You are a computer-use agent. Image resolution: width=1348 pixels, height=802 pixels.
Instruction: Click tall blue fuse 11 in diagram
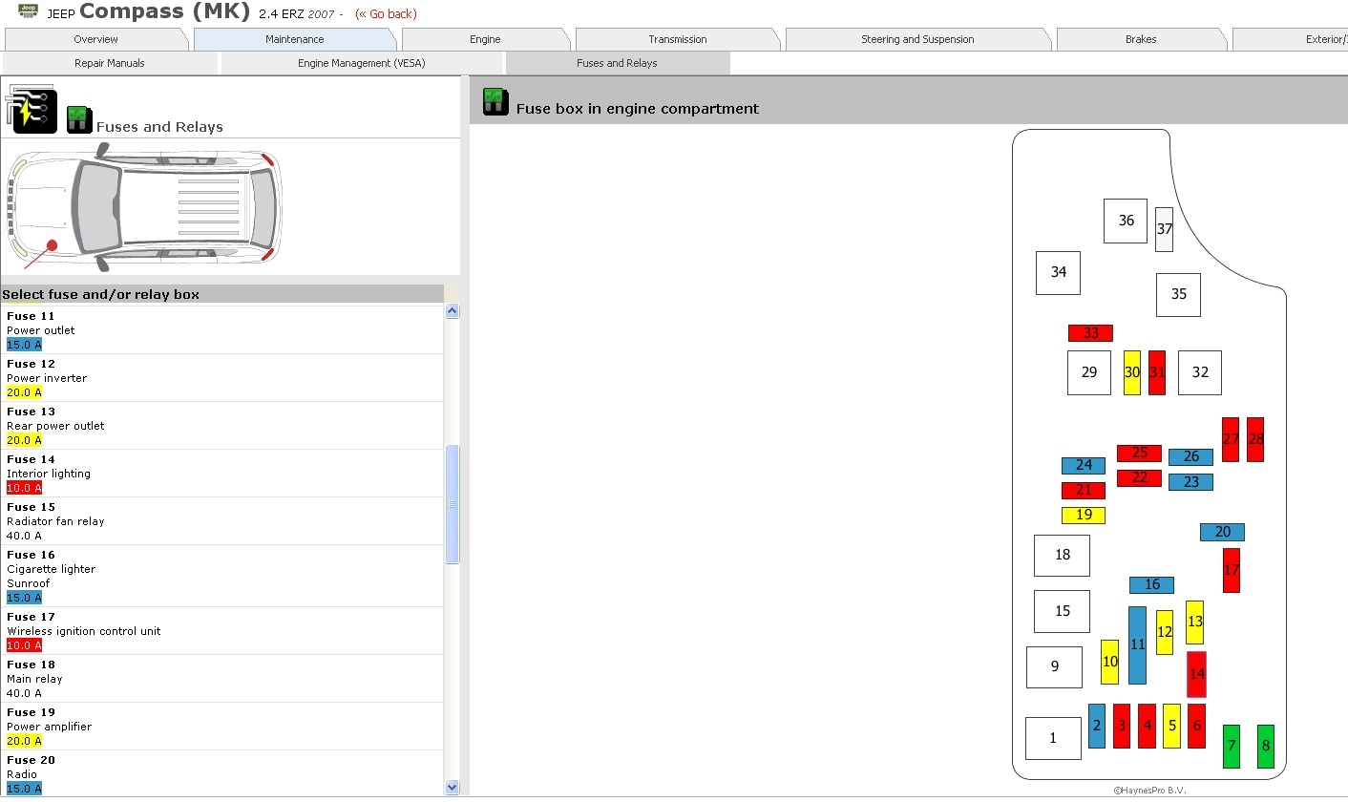click(1137, 645)
